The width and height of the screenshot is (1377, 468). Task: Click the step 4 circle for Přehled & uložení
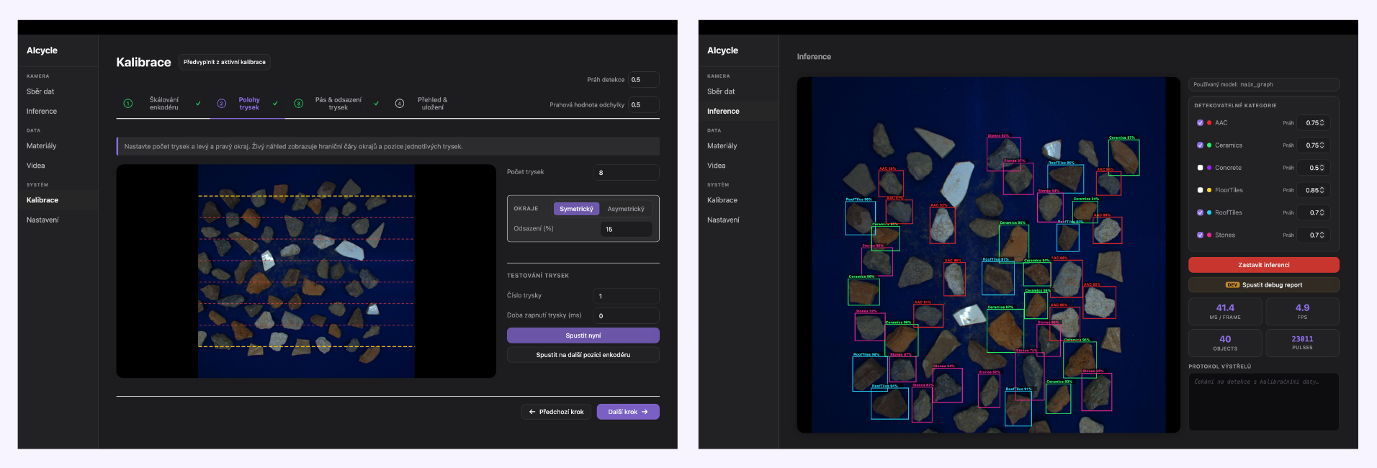[400, 104]
